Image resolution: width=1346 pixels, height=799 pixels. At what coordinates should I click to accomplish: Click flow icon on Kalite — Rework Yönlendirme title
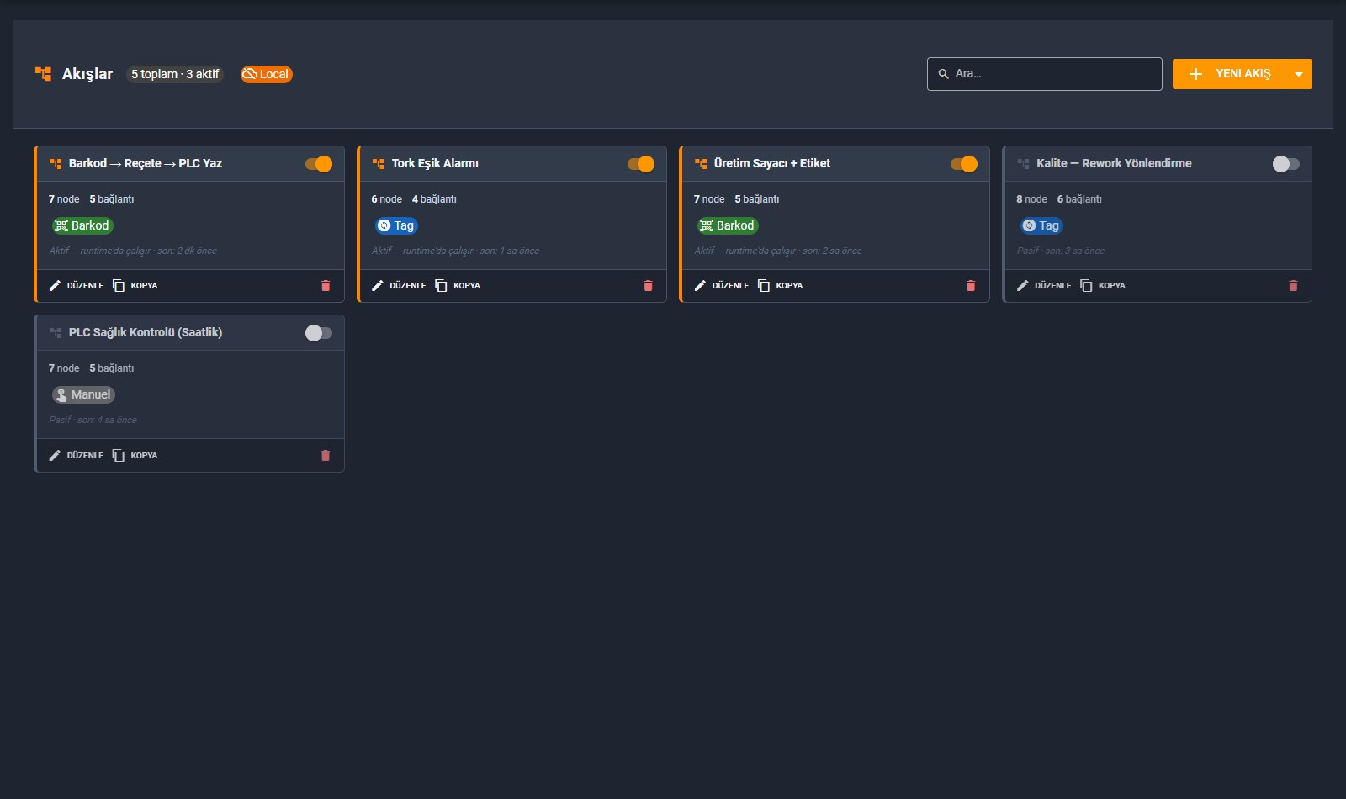(1023, 164)
